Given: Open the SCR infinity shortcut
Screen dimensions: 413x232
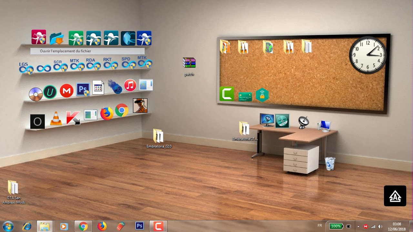Looking at the screenshot, I should [60, 66].
